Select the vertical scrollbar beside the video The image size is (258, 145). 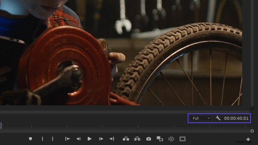click(252, 53)
